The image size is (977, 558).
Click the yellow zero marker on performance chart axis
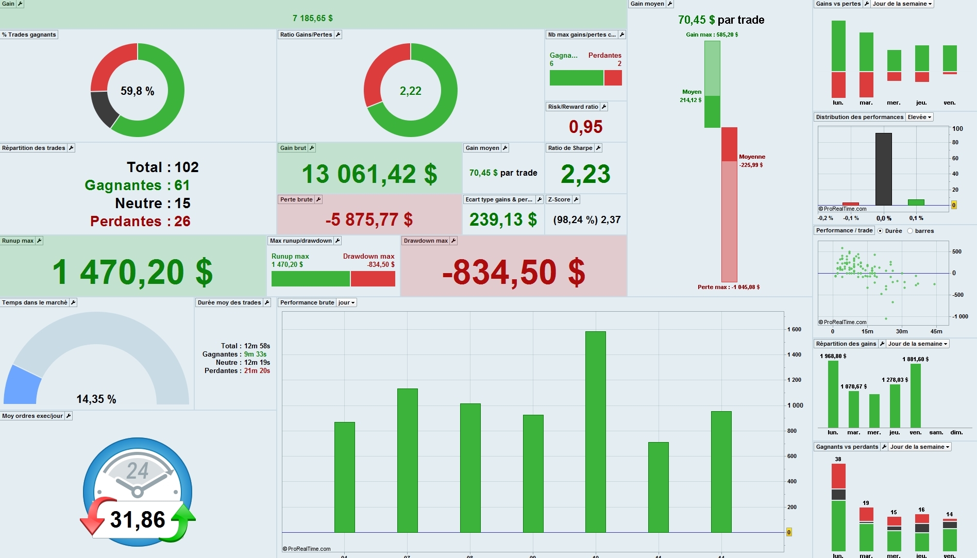point(788,532)
